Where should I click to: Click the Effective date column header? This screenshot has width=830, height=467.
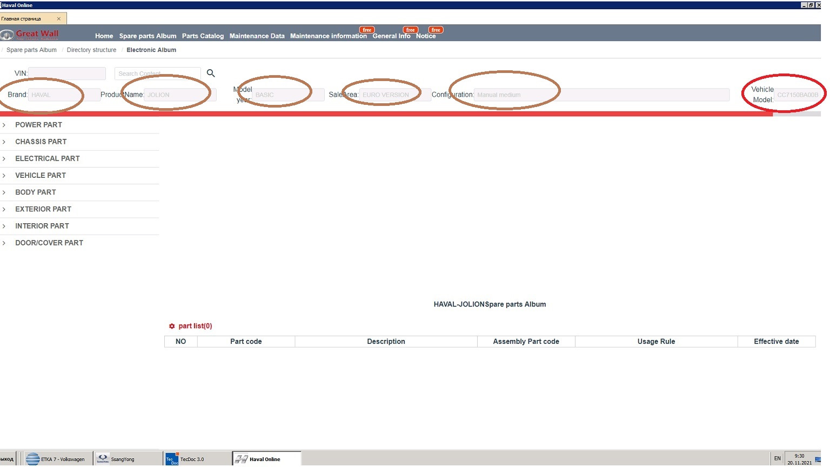tap(777, 342)
